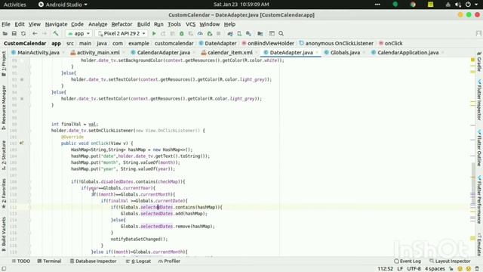Image resolution: width=483 pixels, height=272 pixels.
Task: Open the Logcat tool window
Action: click(x=138, y=261)
